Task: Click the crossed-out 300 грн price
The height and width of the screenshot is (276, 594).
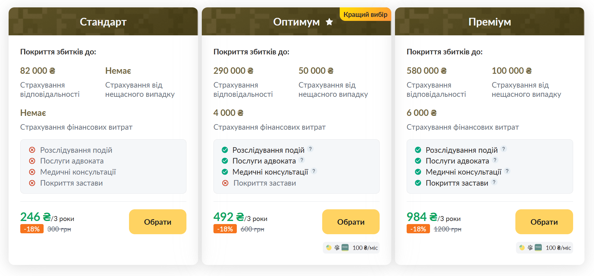Action: (x=59, y=229)
